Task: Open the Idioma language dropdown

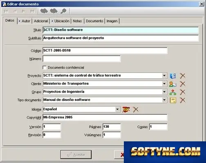Action: coord(117,109)
